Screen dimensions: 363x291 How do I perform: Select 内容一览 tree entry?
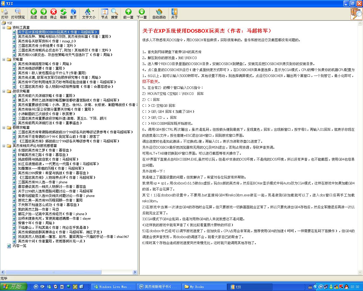coord(19,246)
